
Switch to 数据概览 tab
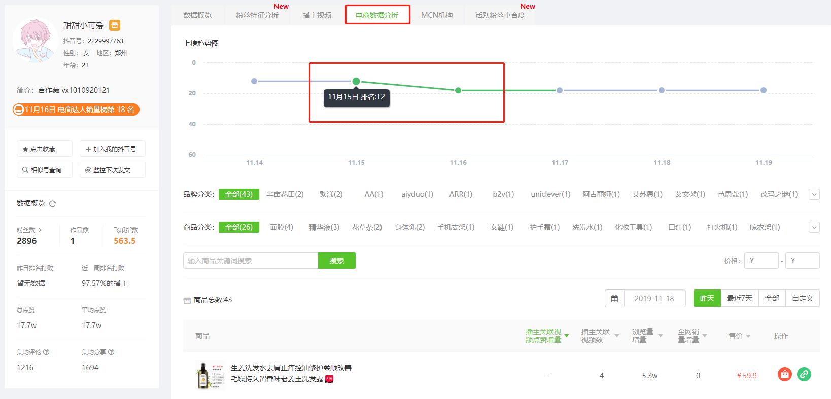point(197,15)
